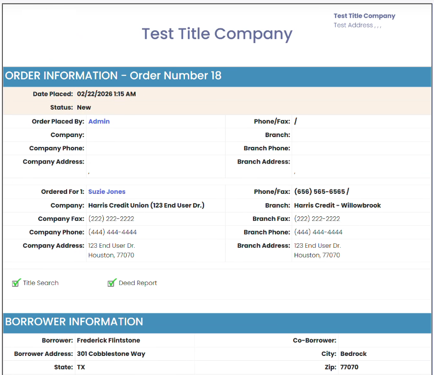Image resolution: width=434 pixels, height=375 pixels.
Task: Select the address 301 Cobblestone Way
Action: (x=111, y=354)
